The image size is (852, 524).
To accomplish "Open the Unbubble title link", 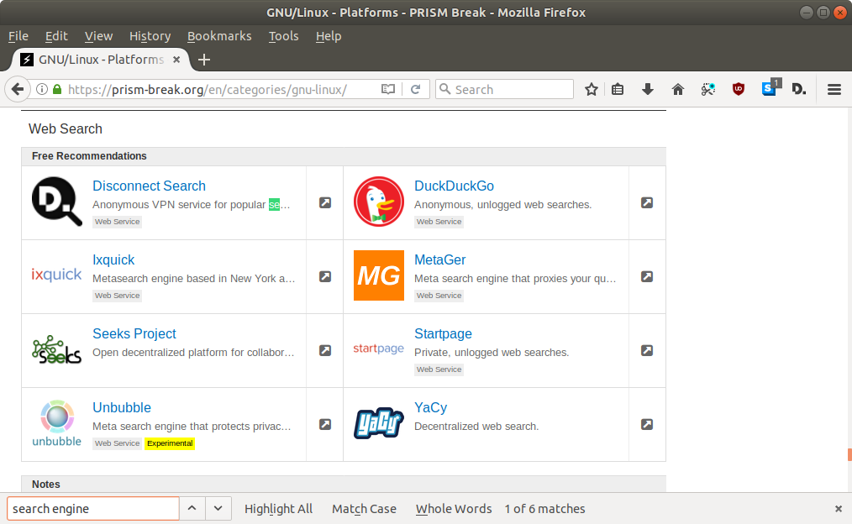I will [x=122, y=407].
